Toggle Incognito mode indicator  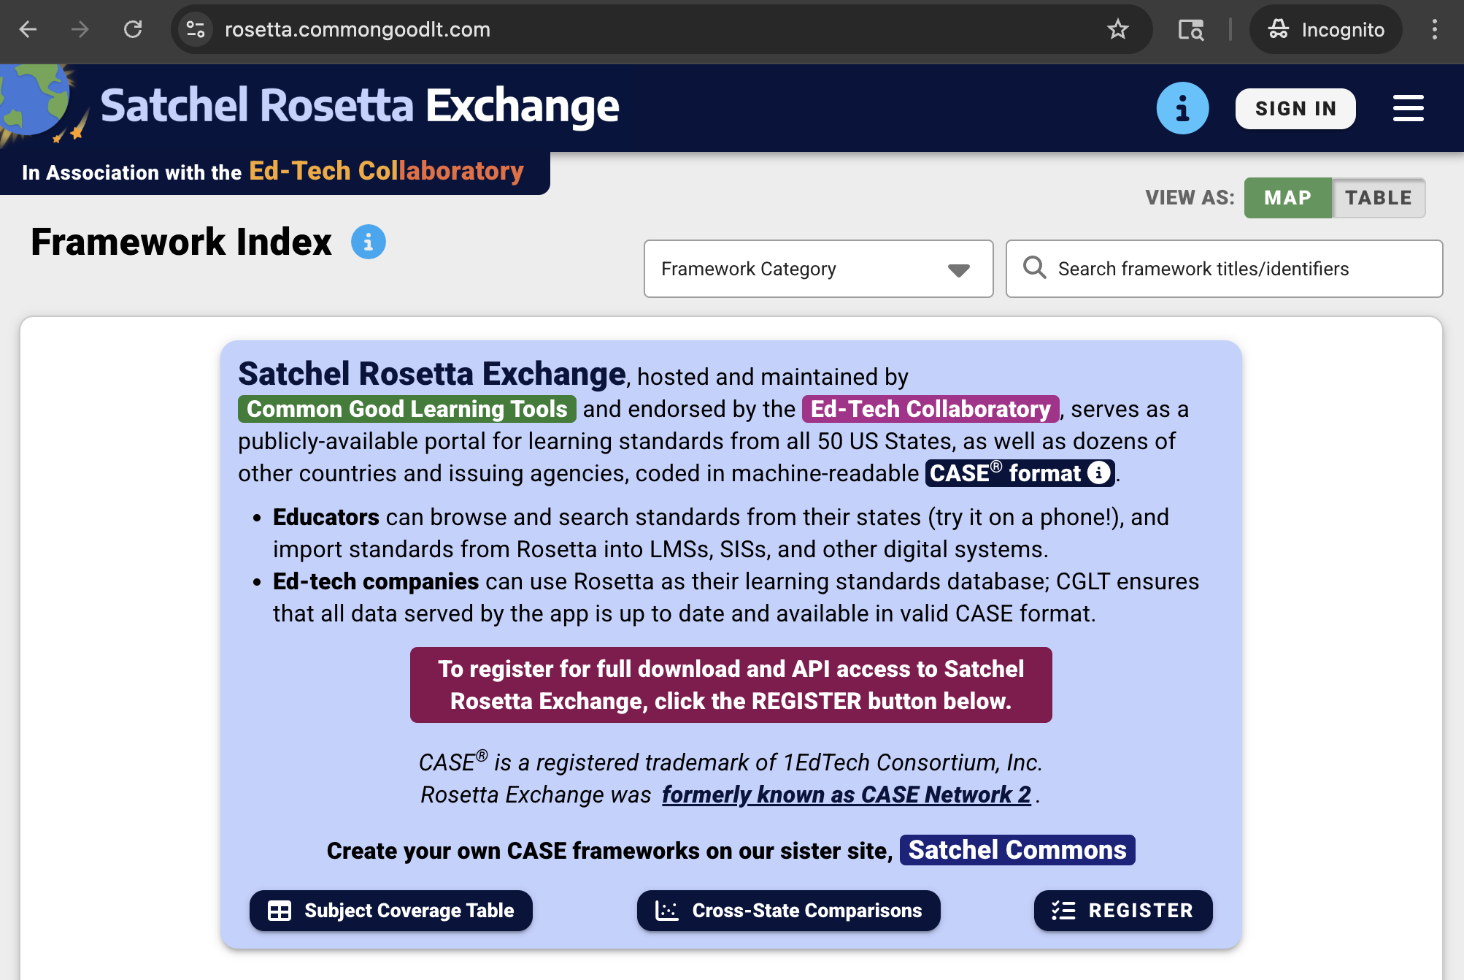(x=1325, y=29)
